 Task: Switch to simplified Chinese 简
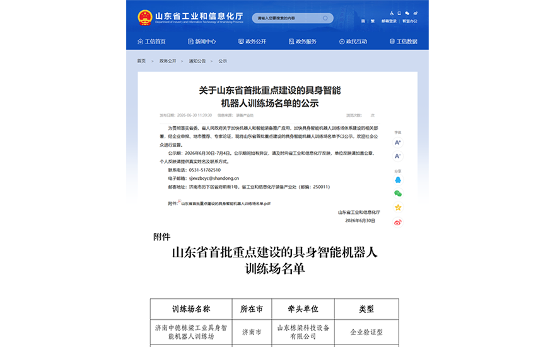pos(363,21)
